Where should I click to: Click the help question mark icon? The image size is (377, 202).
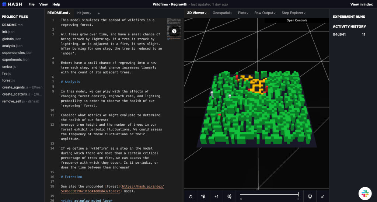pyautogui.click(x=174, y=31)
